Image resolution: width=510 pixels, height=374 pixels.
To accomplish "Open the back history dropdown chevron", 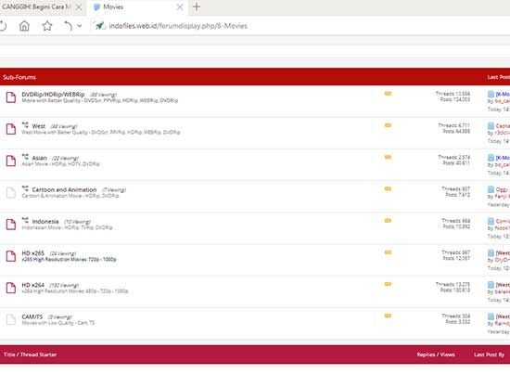I will (80, 26).
